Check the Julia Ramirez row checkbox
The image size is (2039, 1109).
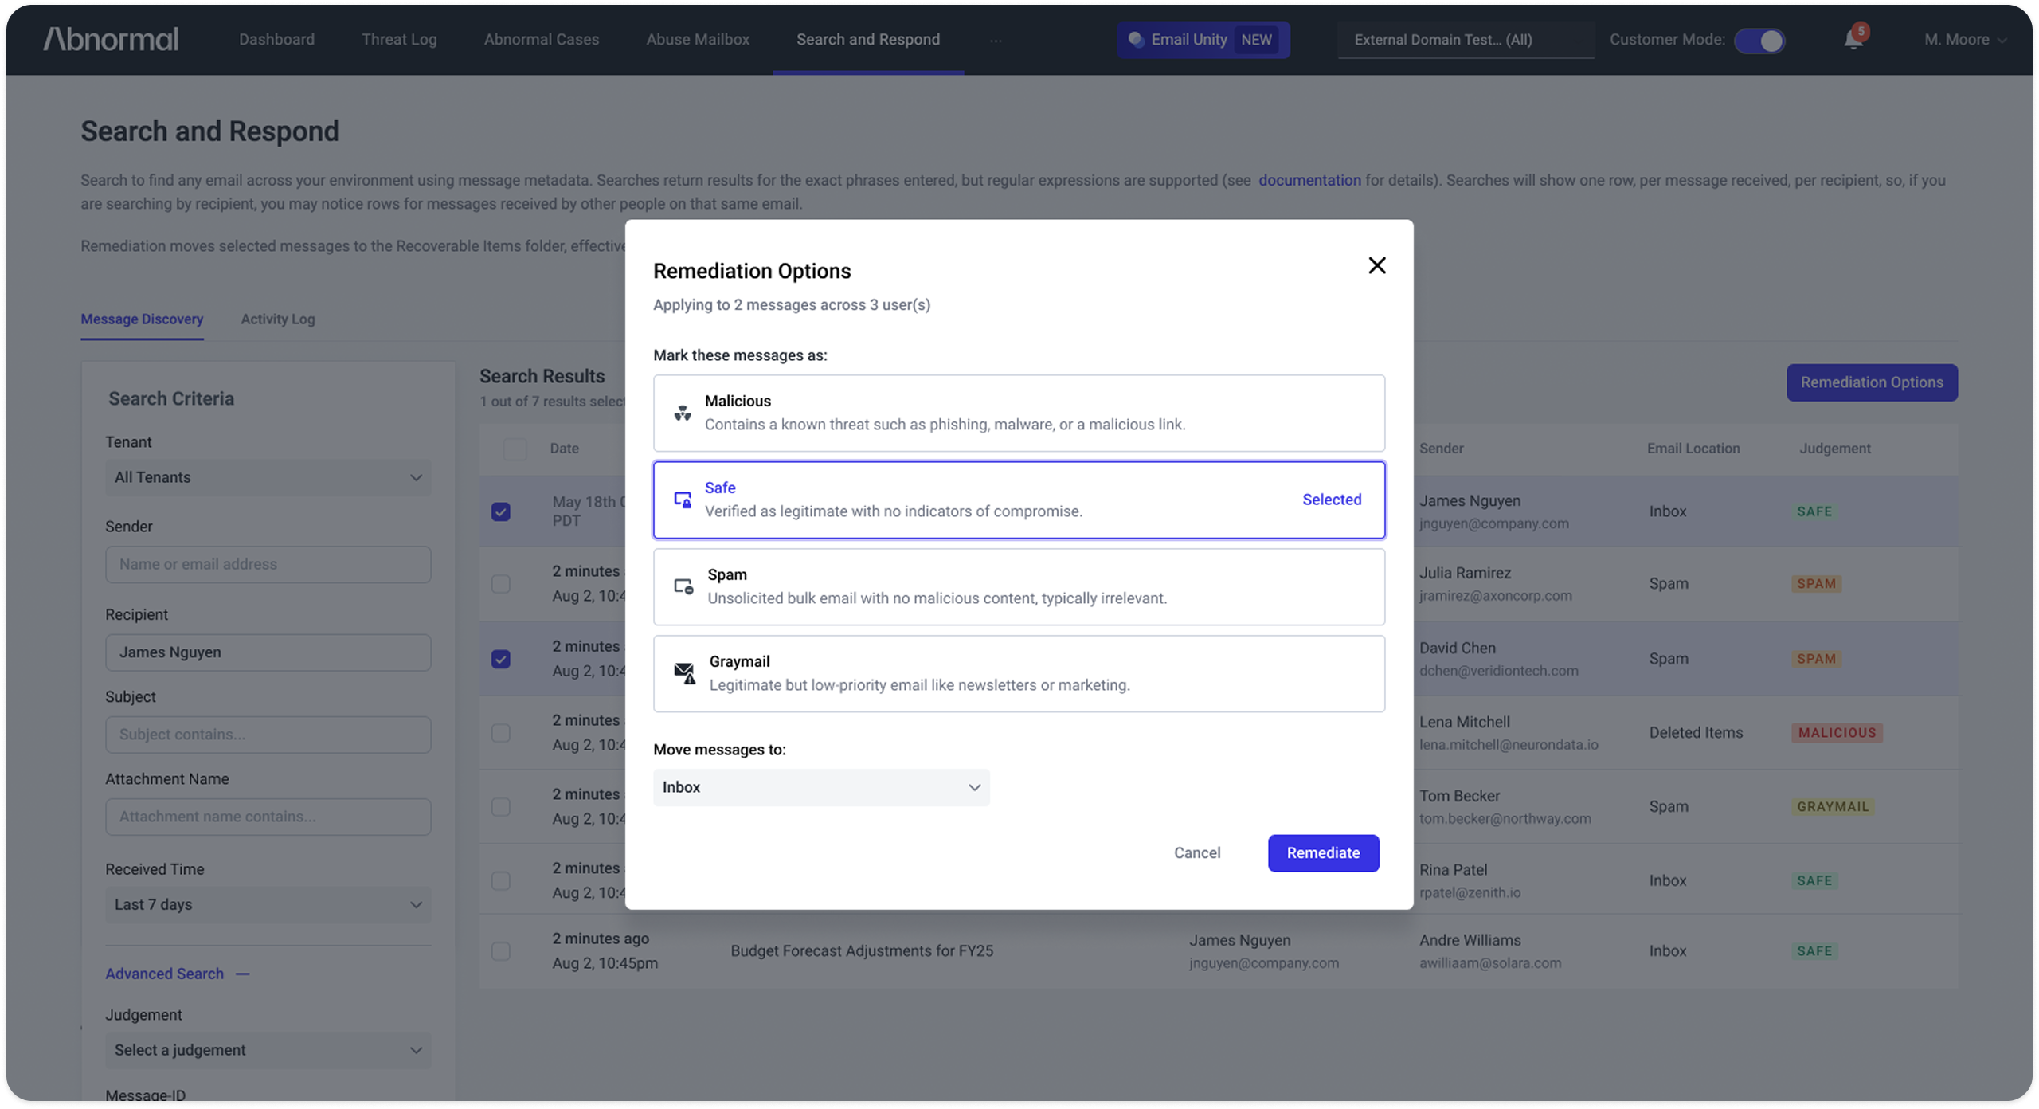(x=500, y=584)
